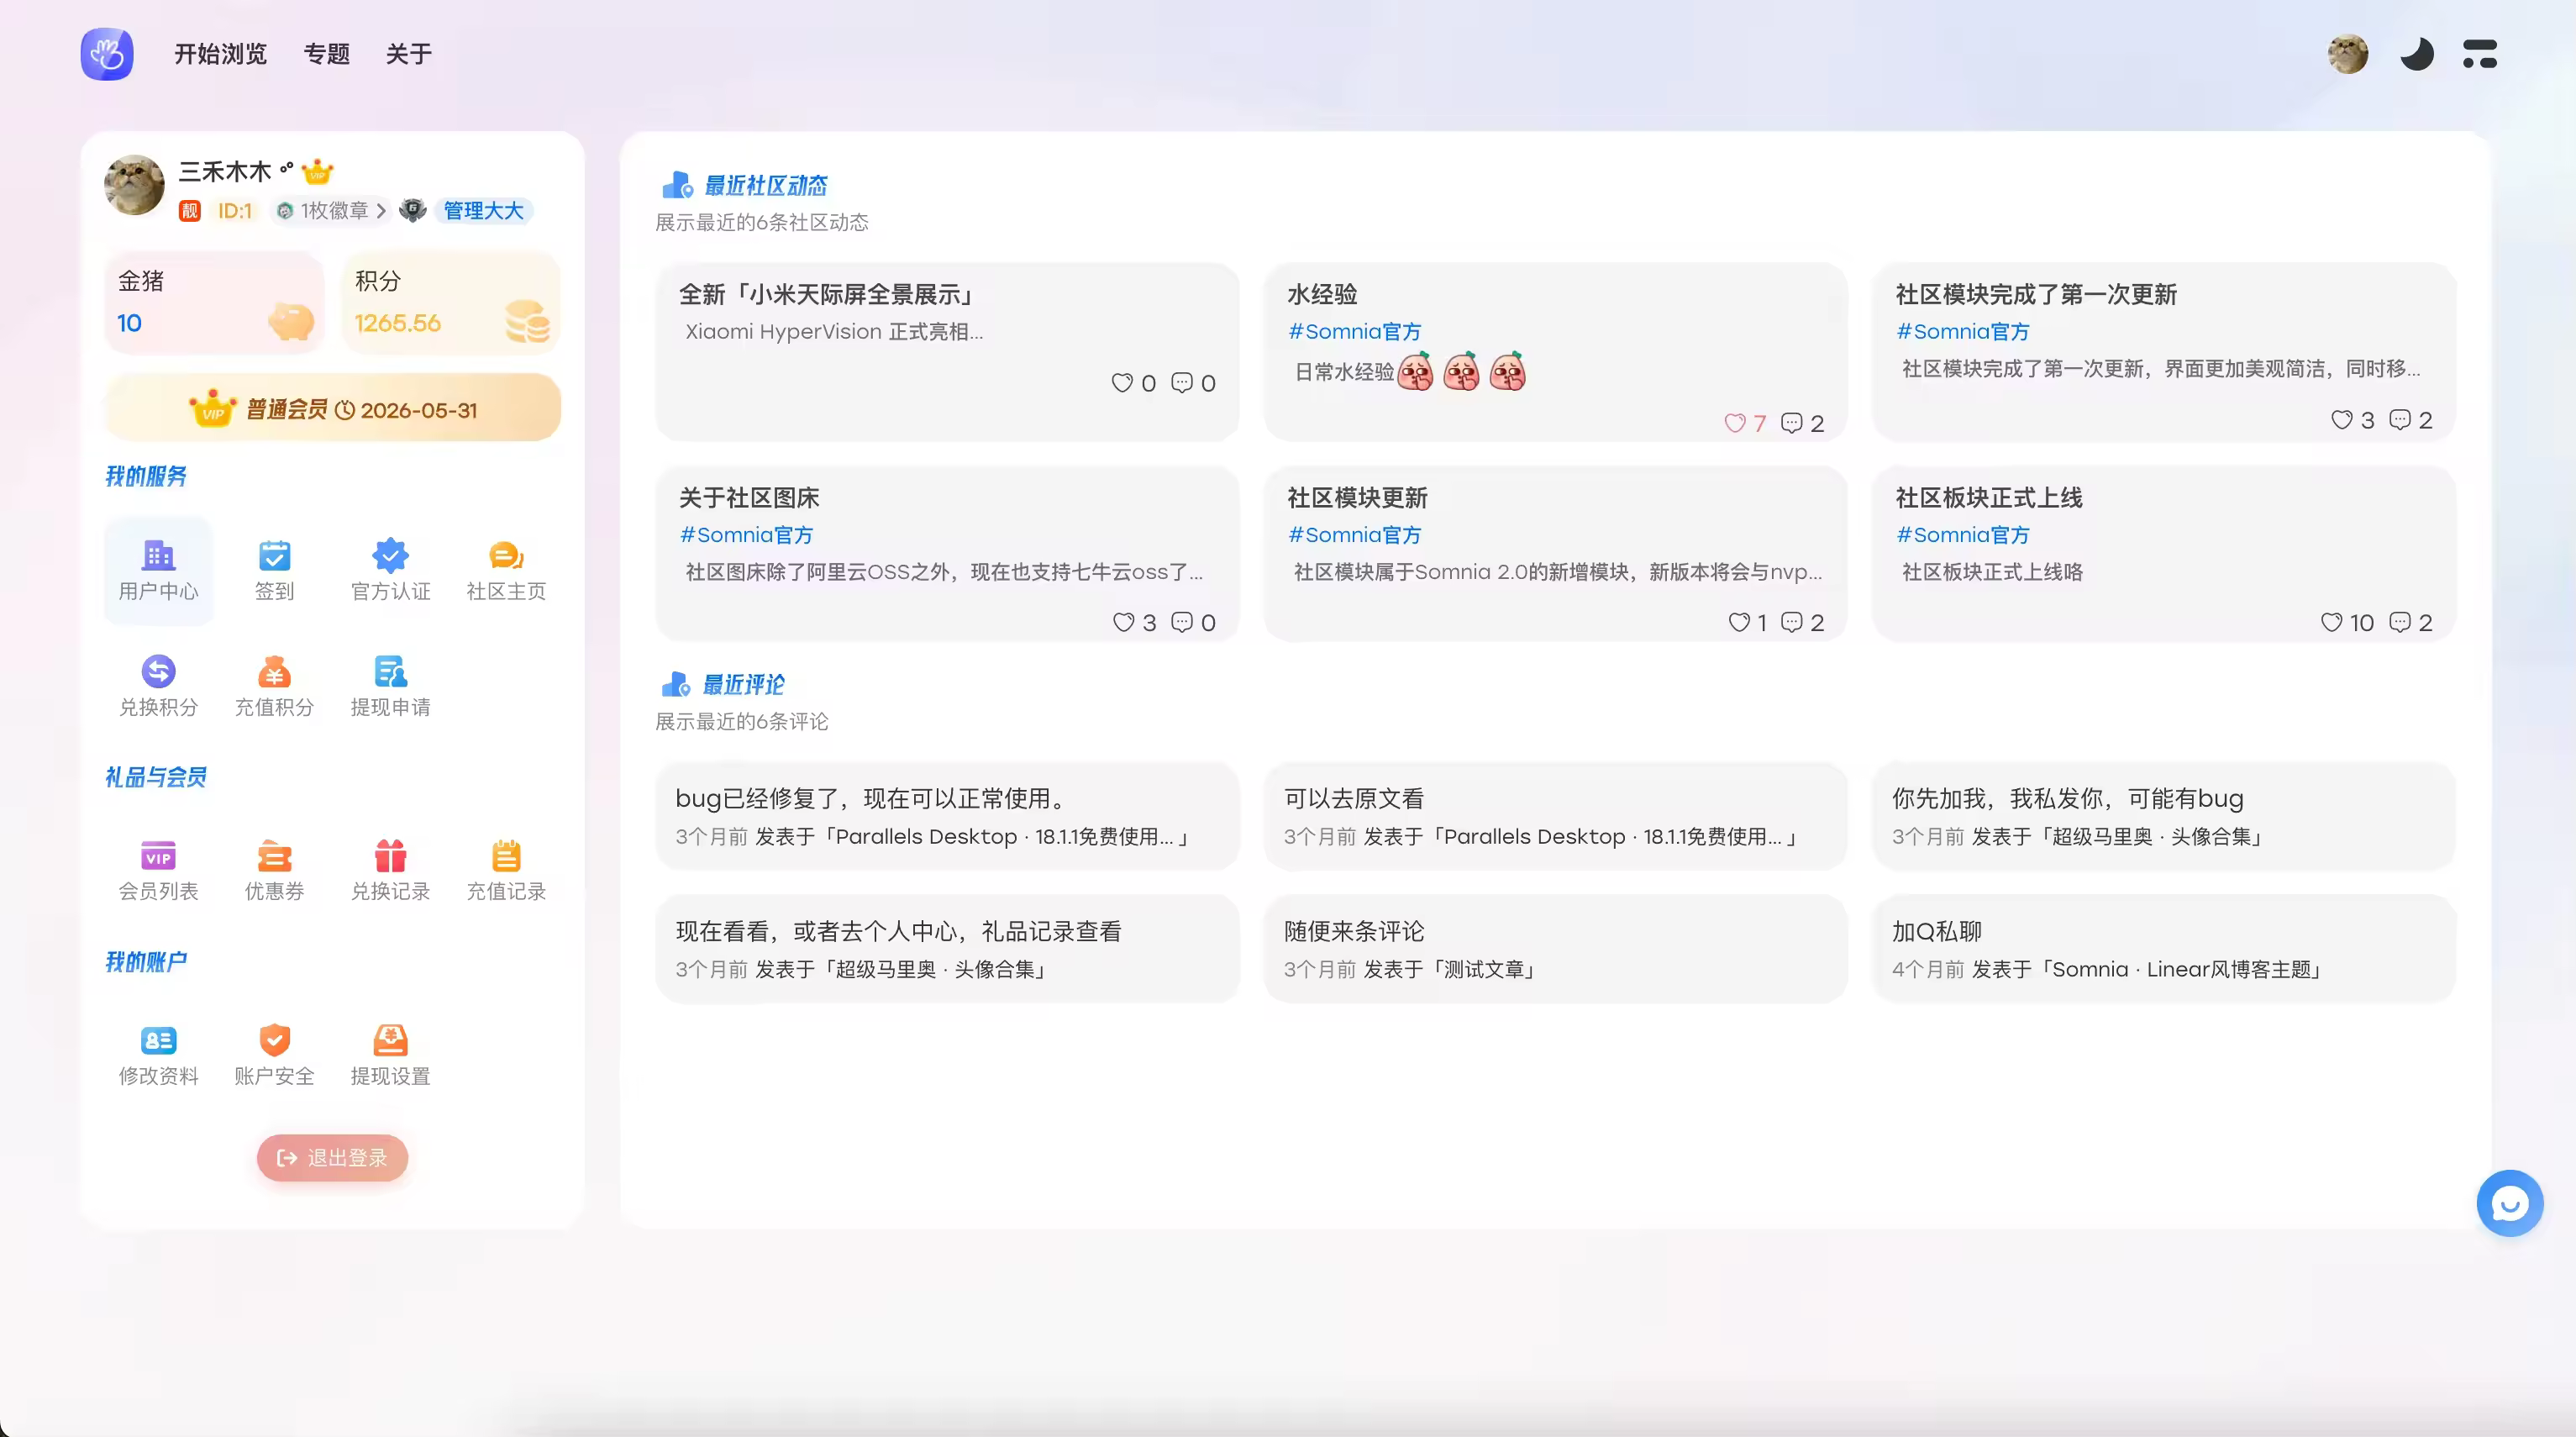This screenshot has height=1437, width=2576.
Task: Open the #Somnia官方 tag under 关于社区图床
Action: tap(746, 535)
